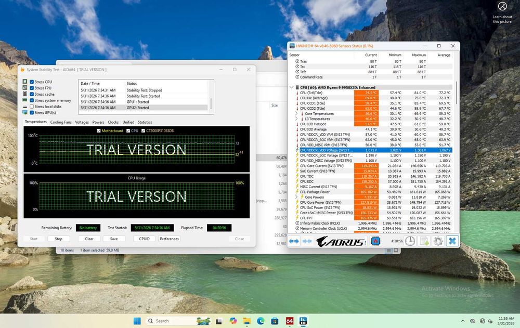The image size is (520, 328).
Task: Open CPUID from the AIDA64 button
Action: (144, 239)
